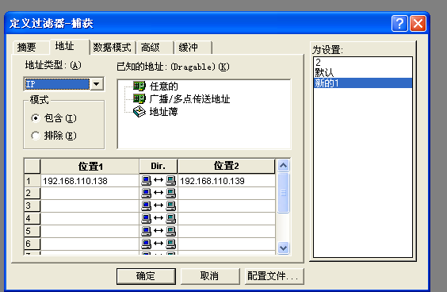Click the direction icon in row 6
This screenshot has width=447, height=292.
click(x=159, y=244)
